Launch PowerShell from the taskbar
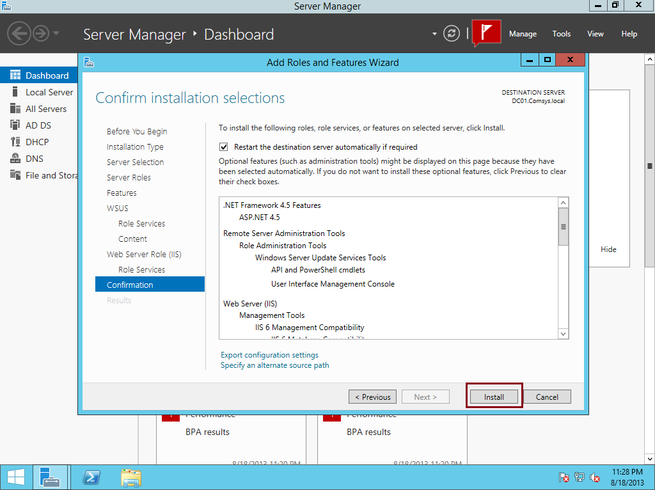Viewport: 655px width, 490px height. pyautogui.click(x=91, y=477)
